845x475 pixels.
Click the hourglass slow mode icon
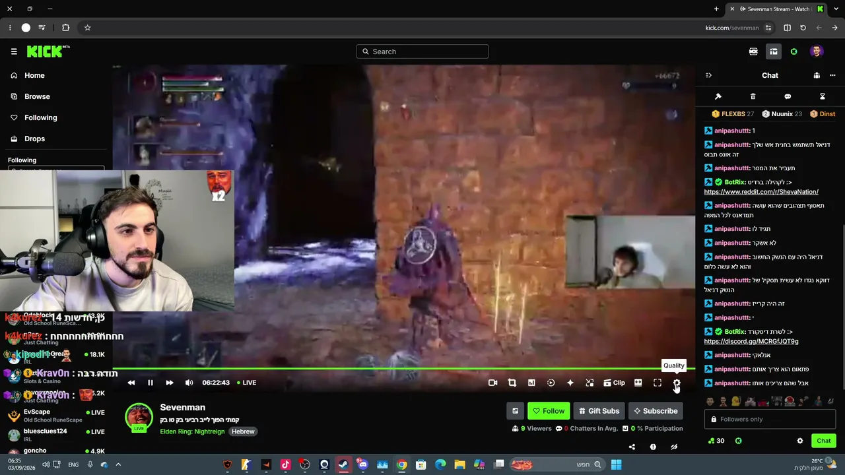[823, 96]
